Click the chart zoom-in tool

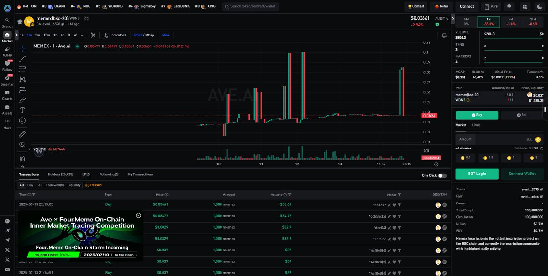(x=22, y=144)
